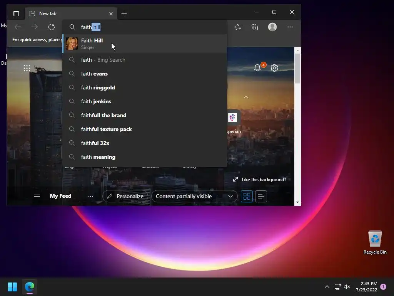This screenshot has width=394, height=296.
Task: Click the address bar search field
Action: tap(145, 27)
